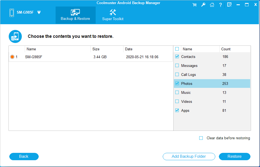Open help question mark icon
260x167 pixels.
click(x=220, y=5)
